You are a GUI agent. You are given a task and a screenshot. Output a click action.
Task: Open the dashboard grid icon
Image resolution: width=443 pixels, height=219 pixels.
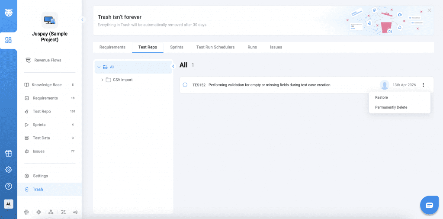coord(8,40)
